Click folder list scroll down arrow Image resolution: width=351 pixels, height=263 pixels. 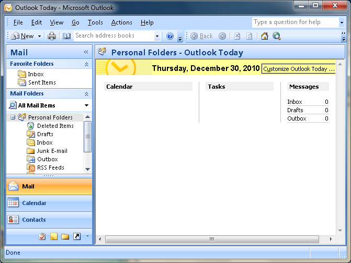[x=88, y=169]
